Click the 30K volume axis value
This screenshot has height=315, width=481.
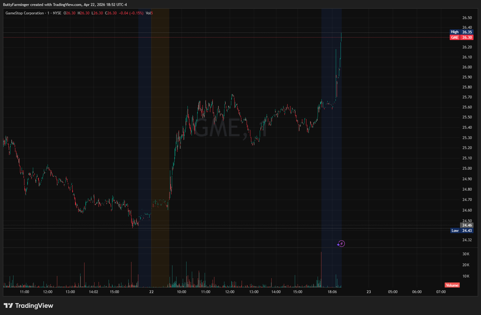click(x=466, y=254)
